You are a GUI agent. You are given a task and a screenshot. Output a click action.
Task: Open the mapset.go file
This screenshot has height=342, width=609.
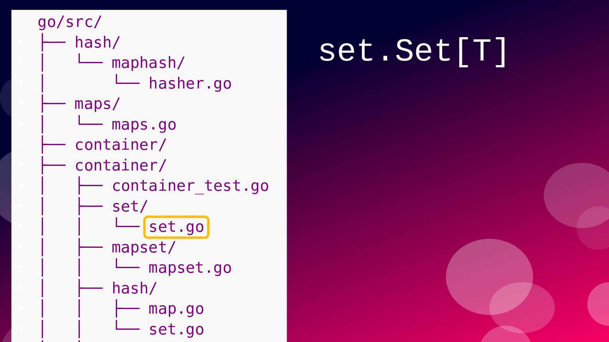pyautogui.click(x=190, y=268)
